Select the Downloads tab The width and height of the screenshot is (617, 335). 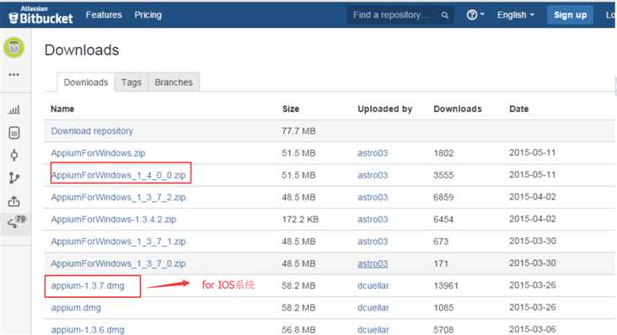tap(86, 82)
